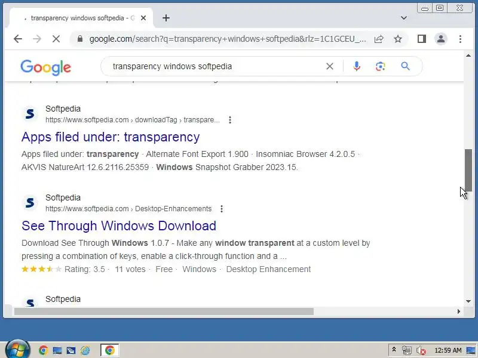The width and height of the screenshot is (478, 358).
Task: Show hidden system tray icons
Action: click(x=394, y=350)
